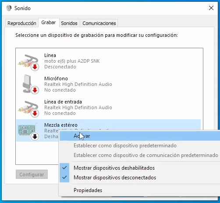Viewport: 220px width, 203px height.
Task: Click "Realtek High Definition Audio" under Micrófono
Action: click(x=78, y=84)
